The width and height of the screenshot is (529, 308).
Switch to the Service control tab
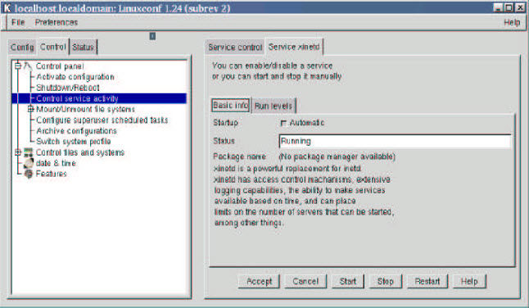(235, 48)
